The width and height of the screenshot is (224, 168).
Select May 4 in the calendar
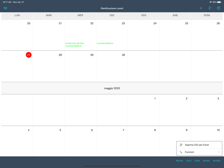(29, 130)
